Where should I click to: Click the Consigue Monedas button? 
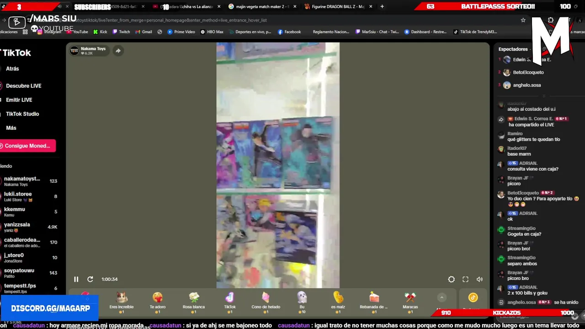tap(27, 146)
